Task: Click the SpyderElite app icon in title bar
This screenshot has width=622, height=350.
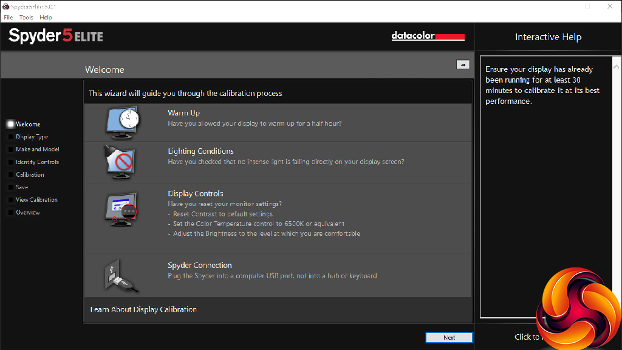Action: (x=5, y=6)
